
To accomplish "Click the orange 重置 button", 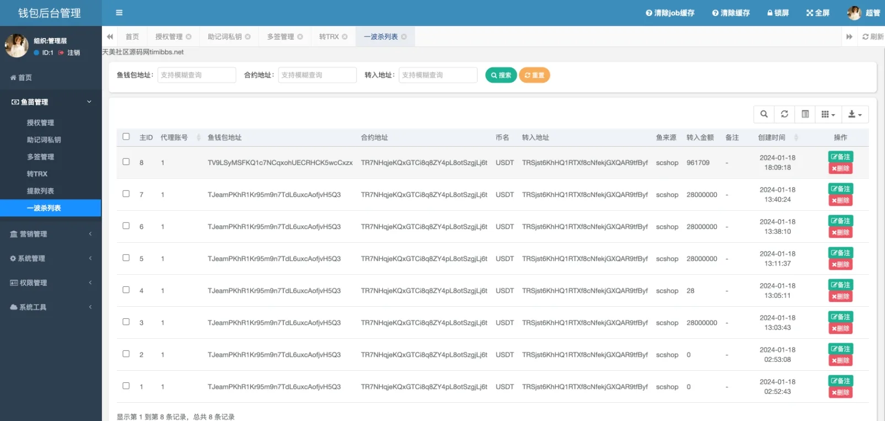I will [534, 75].
